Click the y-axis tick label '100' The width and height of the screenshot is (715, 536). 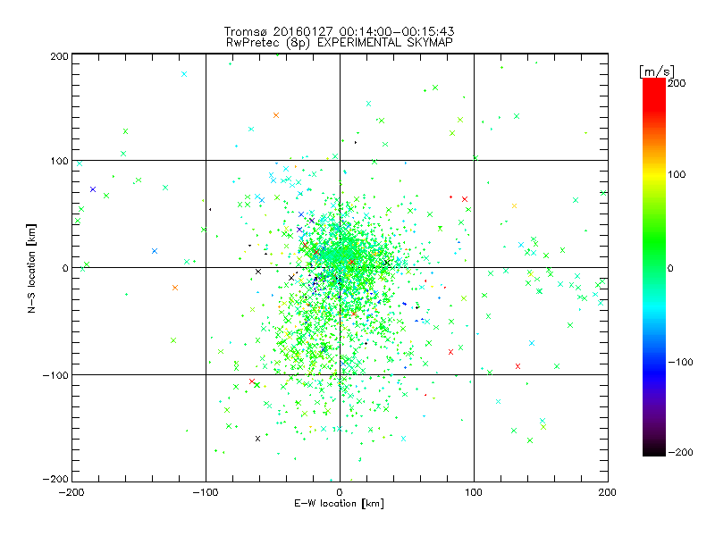59,162
